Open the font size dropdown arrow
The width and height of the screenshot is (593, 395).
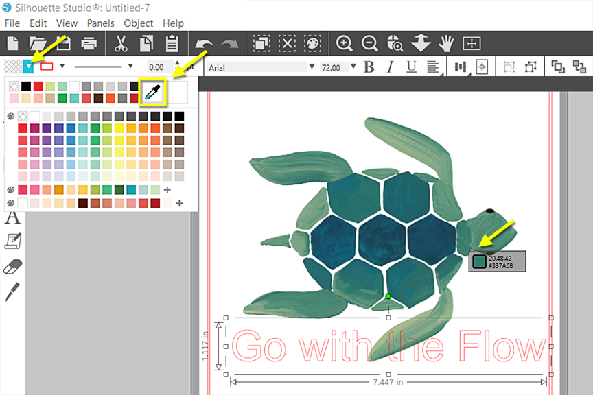pos(353,67)
